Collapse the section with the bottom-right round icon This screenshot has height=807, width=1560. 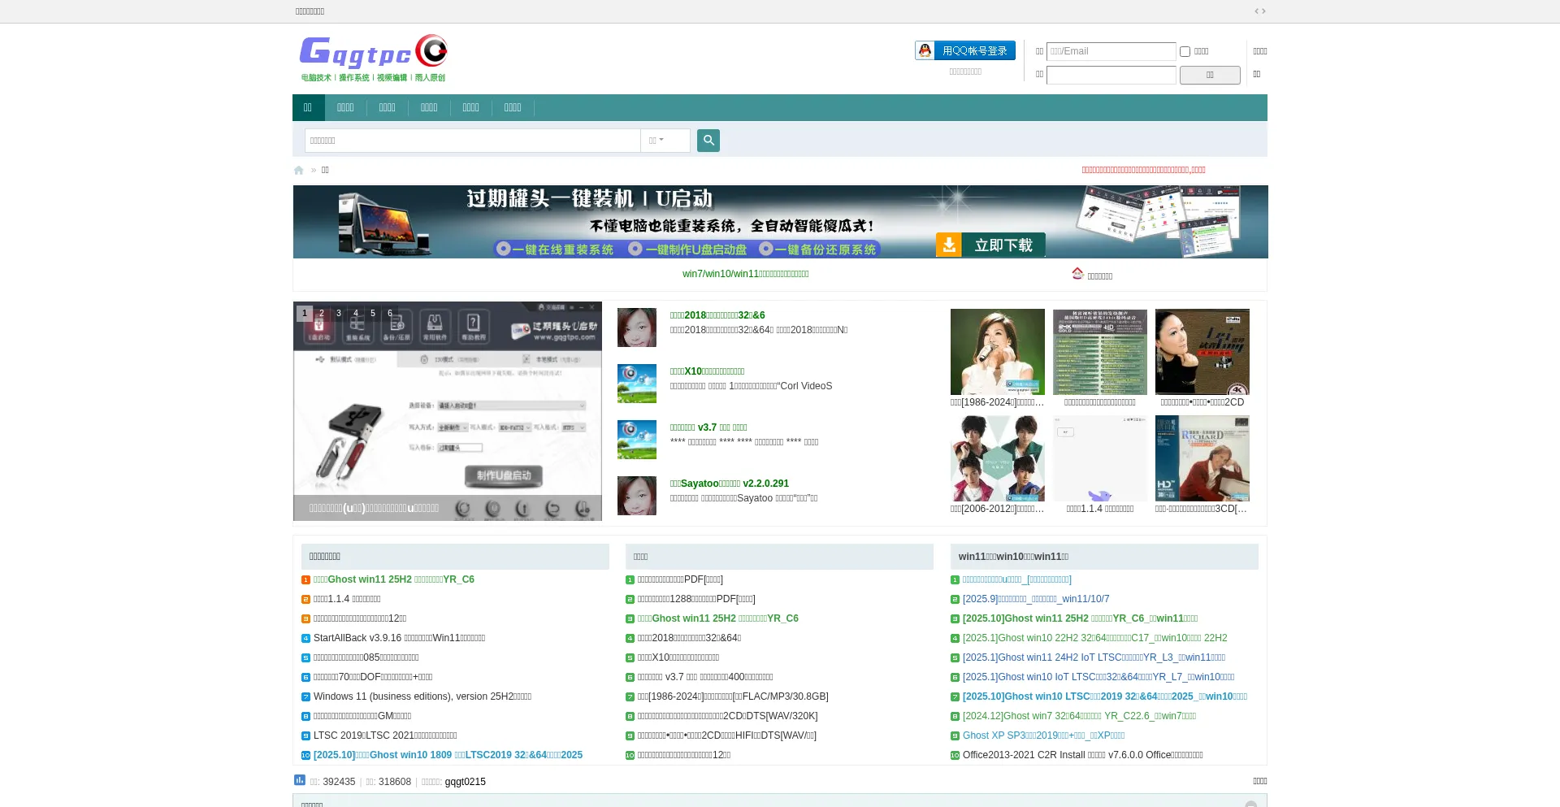pos(1250,803)
